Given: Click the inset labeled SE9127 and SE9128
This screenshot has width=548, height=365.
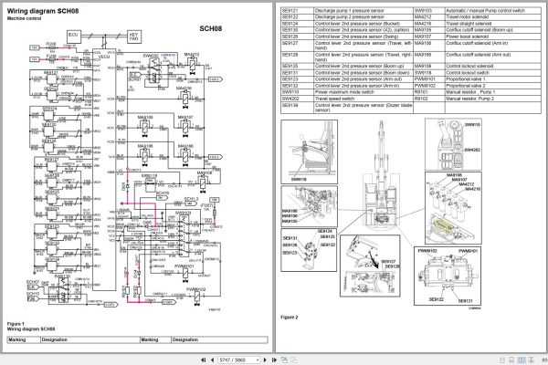Looking at the screenshot, I should [x=370, y=266].
